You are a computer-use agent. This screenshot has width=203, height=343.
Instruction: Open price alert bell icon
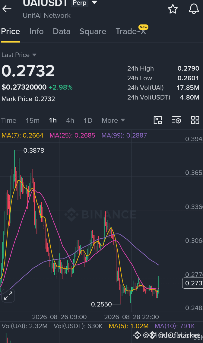click(x=194, y=9)
